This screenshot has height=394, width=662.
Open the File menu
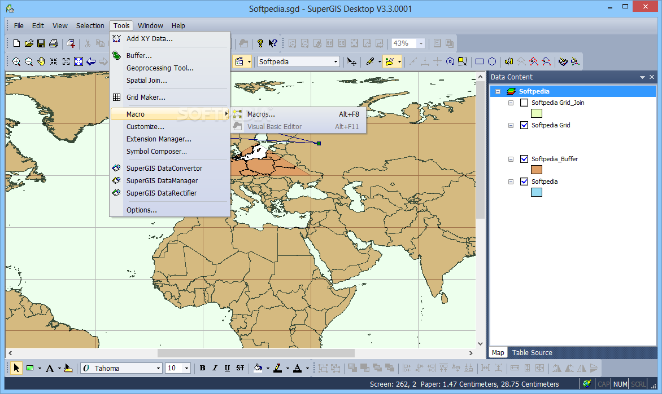(19, 26)
